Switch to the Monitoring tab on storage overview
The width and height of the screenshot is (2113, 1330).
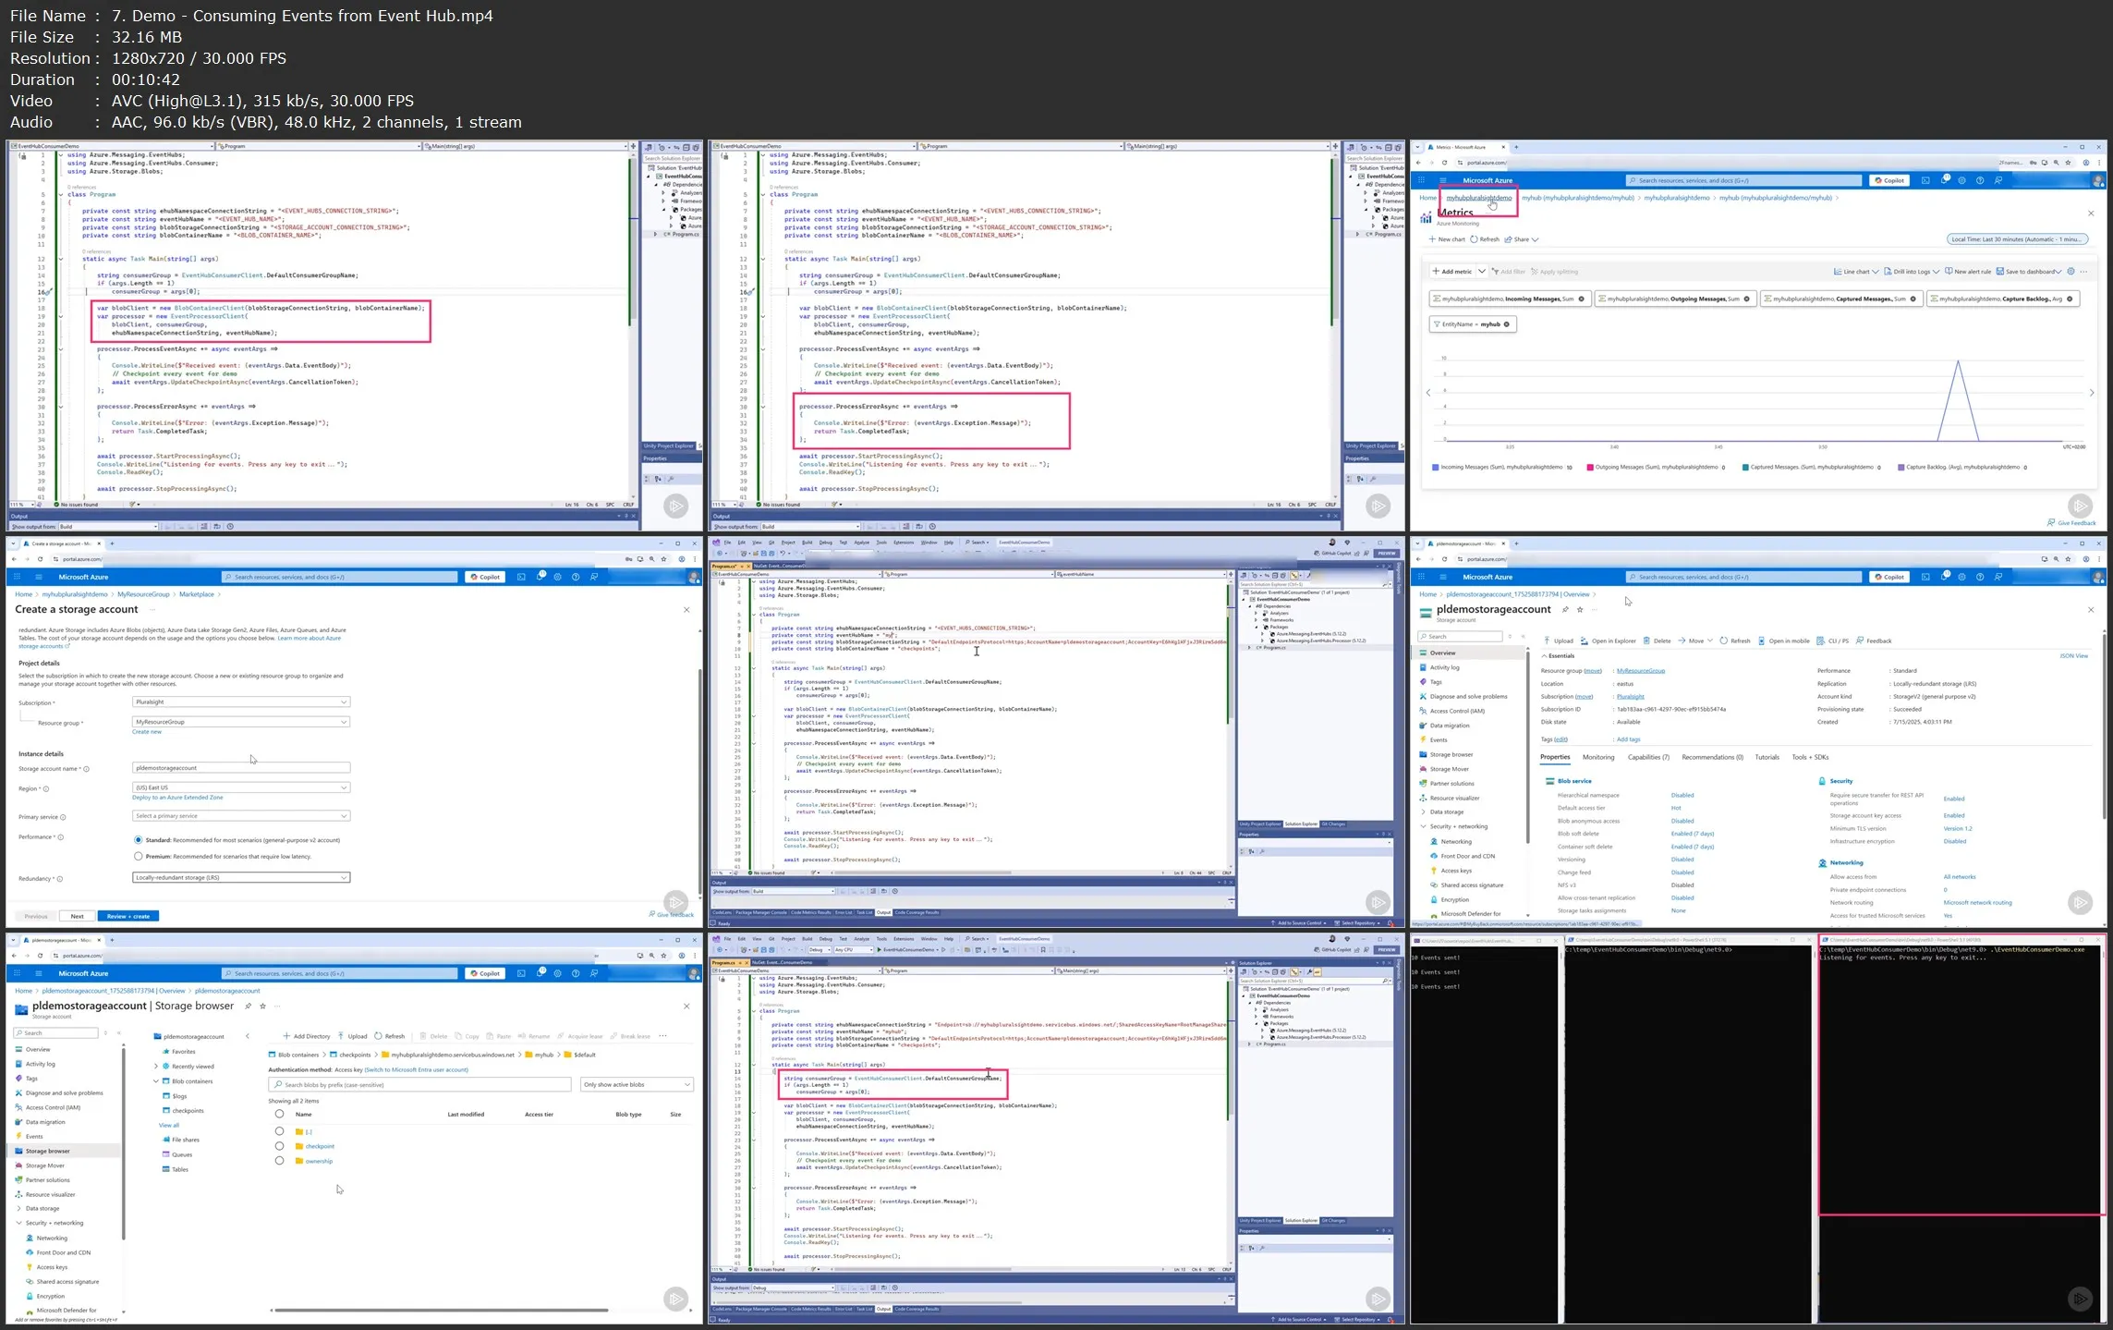(1597, 757)
